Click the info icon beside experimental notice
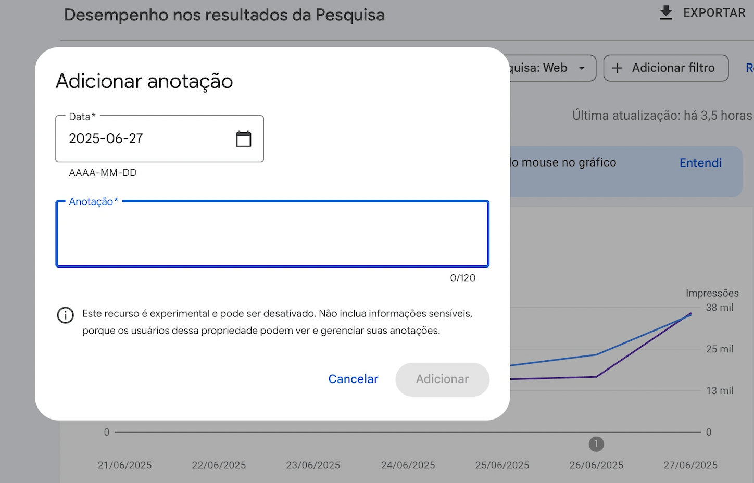 click(66, 315)
